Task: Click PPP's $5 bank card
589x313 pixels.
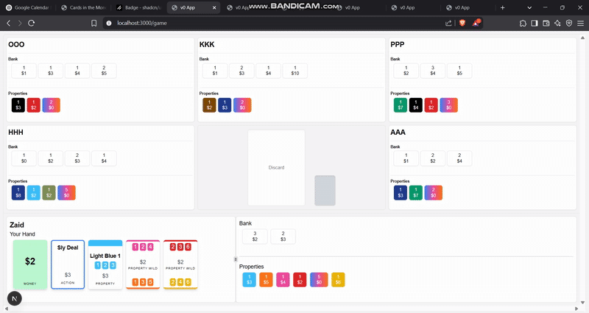Action: click(x=459, y=71)
